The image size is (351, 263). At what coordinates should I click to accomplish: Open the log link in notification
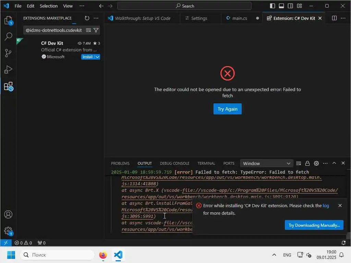[326, 205]
